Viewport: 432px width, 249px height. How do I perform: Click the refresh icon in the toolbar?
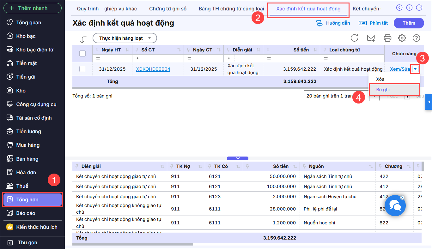pos(354,38)
